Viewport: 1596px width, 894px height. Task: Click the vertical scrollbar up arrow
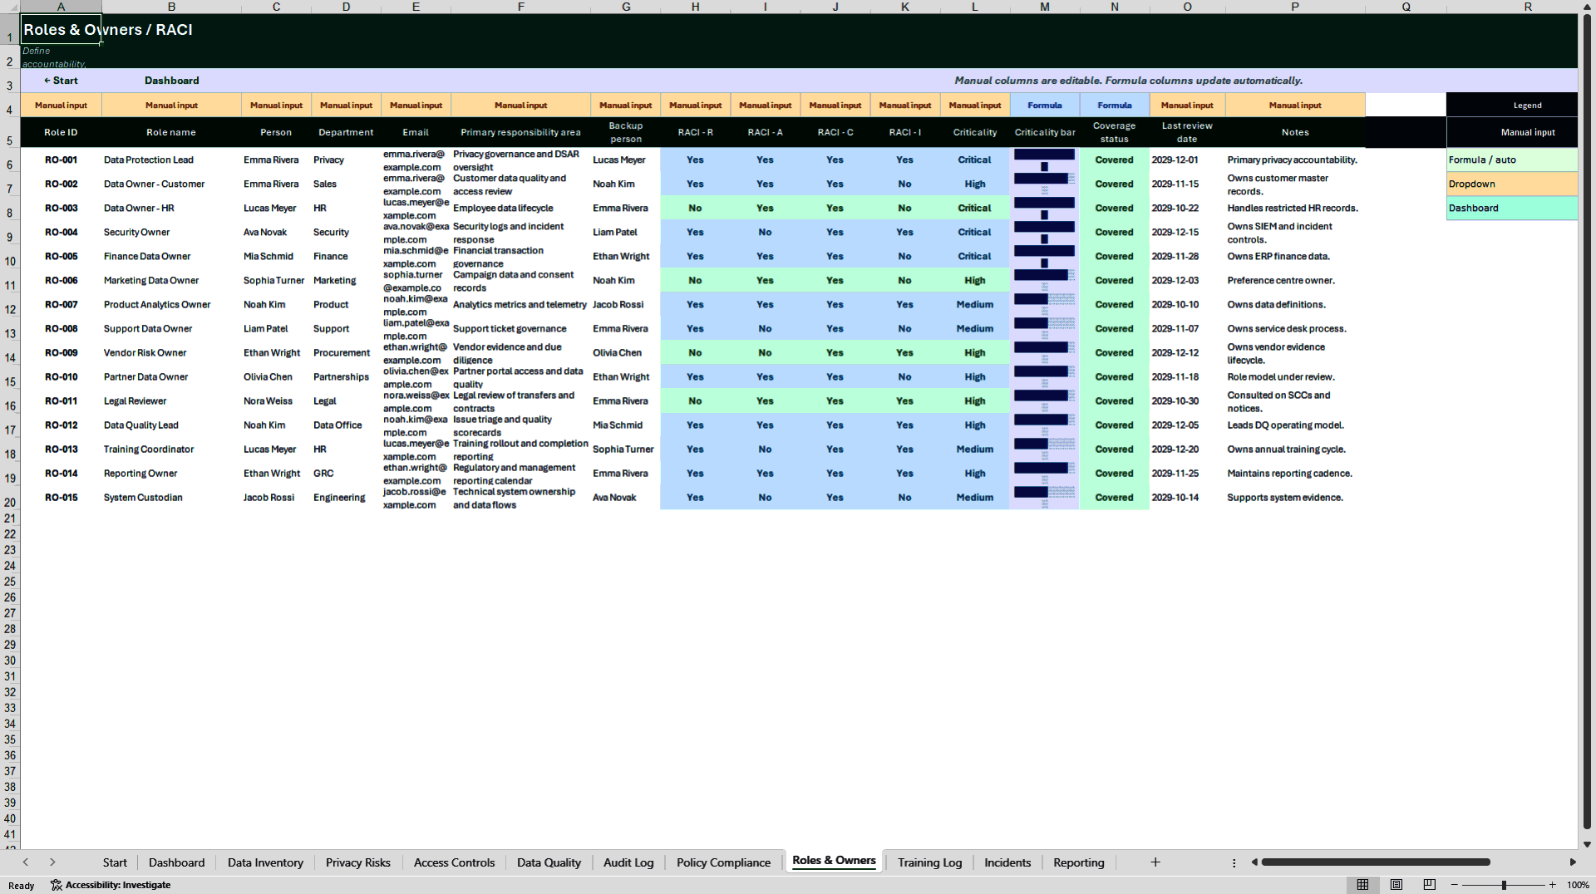(x=1587, y=7)
